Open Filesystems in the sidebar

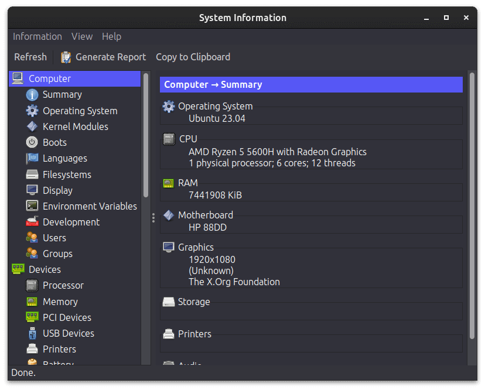[66, 175]
